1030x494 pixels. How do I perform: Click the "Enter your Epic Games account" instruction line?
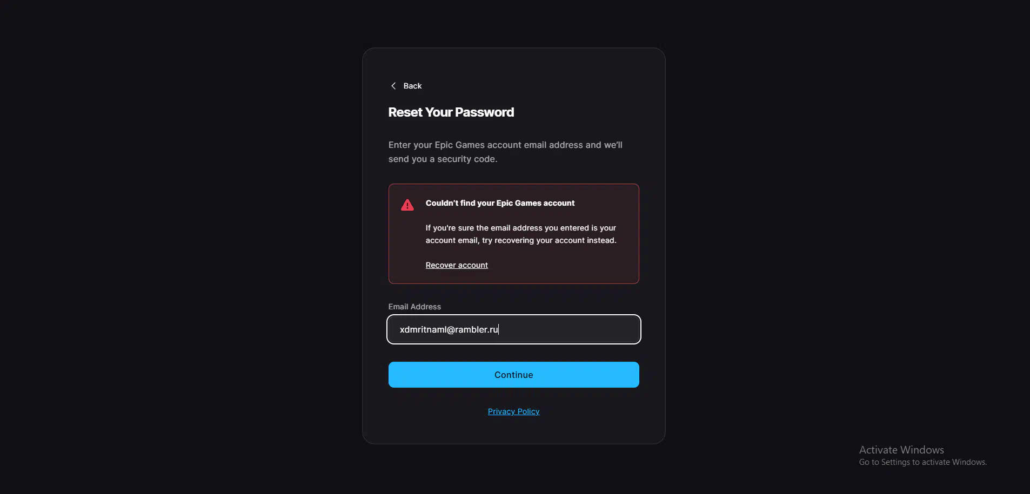tap(505, 145)
